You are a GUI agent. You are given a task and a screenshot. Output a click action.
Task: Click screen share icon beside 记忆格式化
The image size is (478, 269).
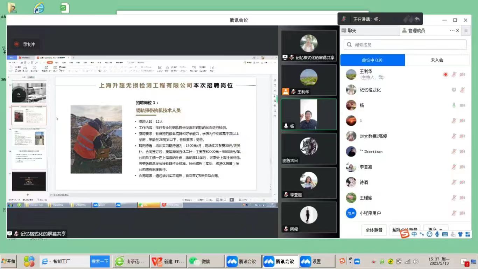point(454,90)
